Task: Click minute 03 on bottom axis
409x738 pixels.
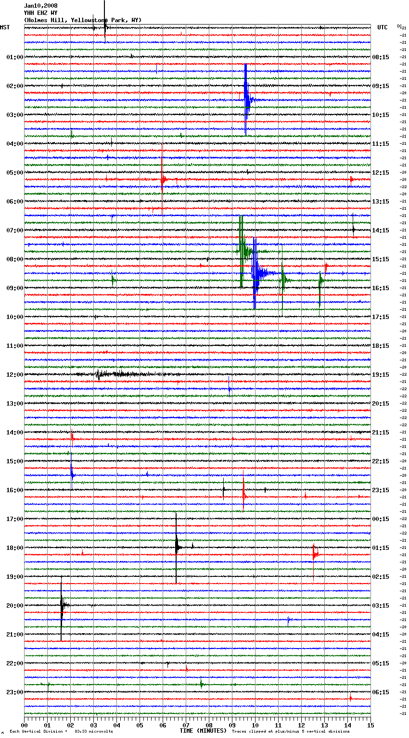Action: (94, 725)
